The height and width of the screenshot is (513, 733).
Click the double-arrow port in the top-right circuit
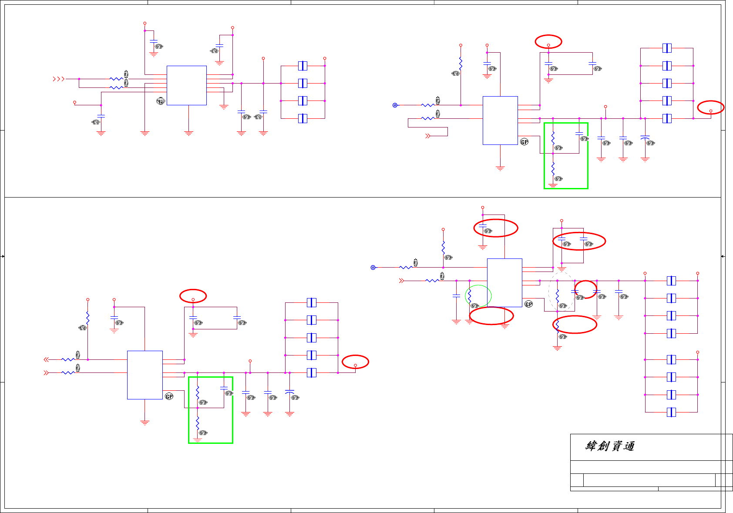point(428,136)
